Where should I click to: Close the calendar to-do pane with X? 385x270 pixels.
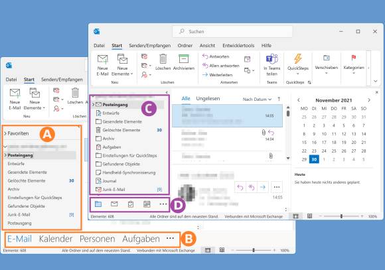[376, 92]
